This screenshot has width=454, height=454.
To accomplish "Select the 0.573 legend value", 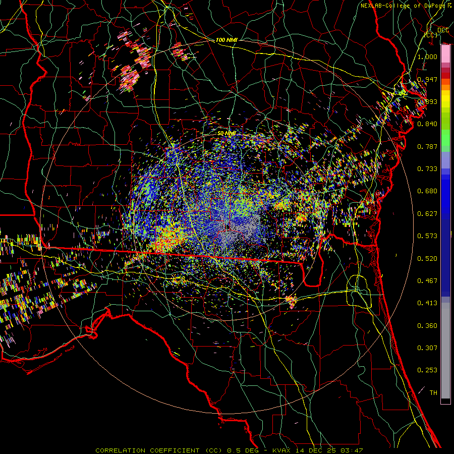I will pos(427,236).
